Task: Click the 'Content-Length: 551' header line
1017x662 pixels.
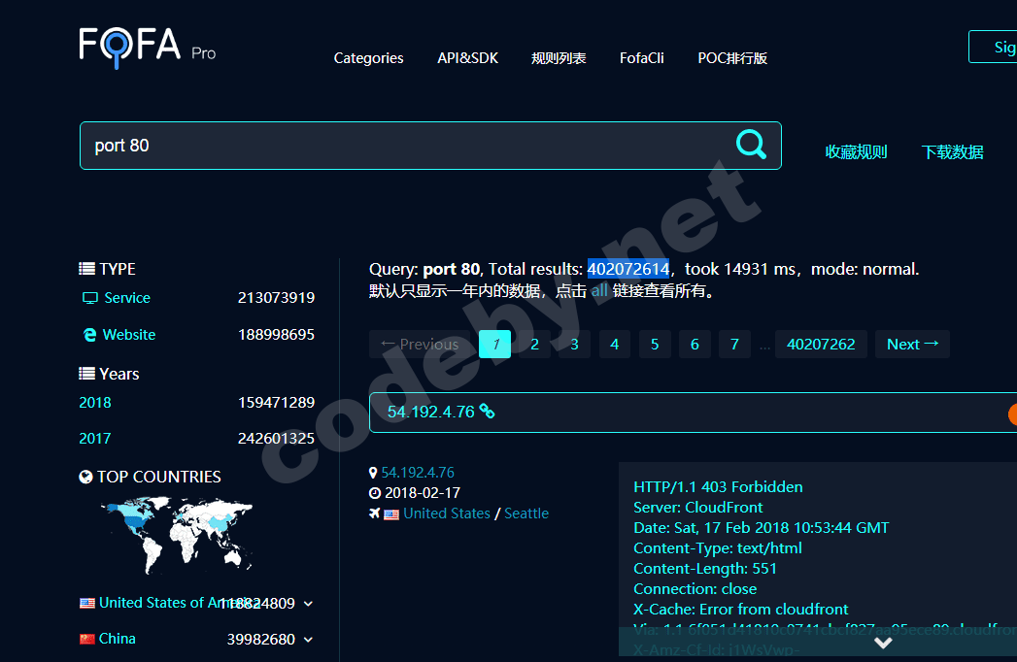Action: 705,569
